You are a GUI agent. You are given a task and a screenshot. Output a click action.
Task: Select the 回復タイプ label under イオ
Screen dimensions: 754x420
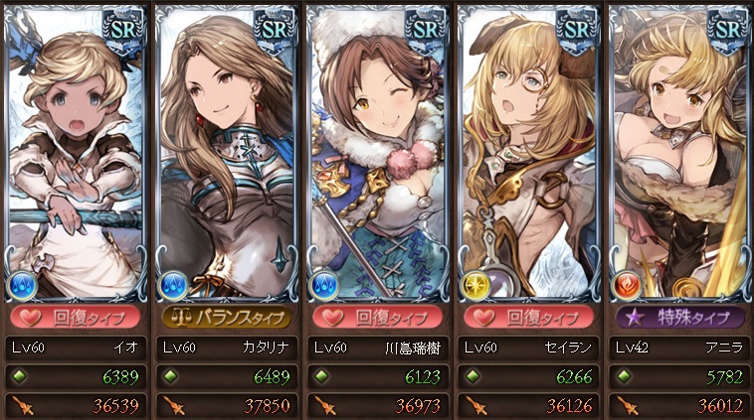[76, 318]
